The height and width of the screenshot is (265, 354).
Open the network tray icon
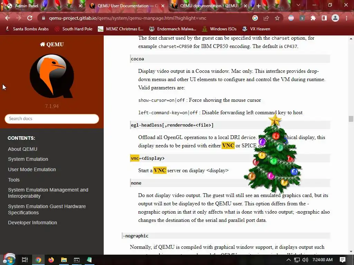(x=297, y=260)
